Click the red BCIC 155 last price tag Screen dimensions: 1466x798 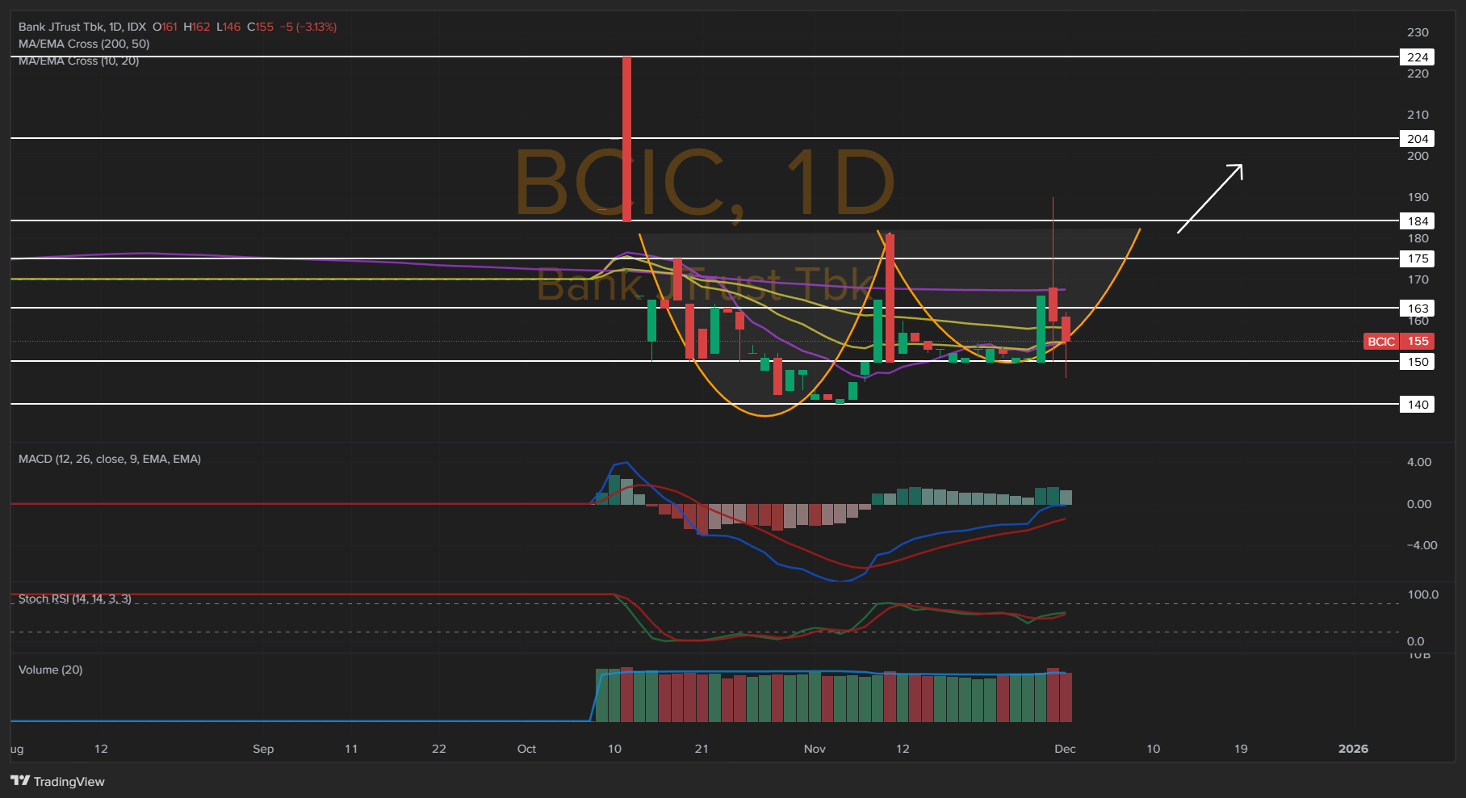click(x=1399, y=342)
